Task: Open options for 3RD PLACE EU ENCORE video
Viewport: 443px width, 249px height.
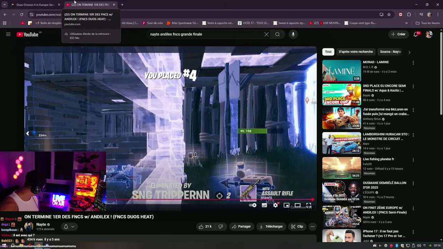Action: point(413,86)
